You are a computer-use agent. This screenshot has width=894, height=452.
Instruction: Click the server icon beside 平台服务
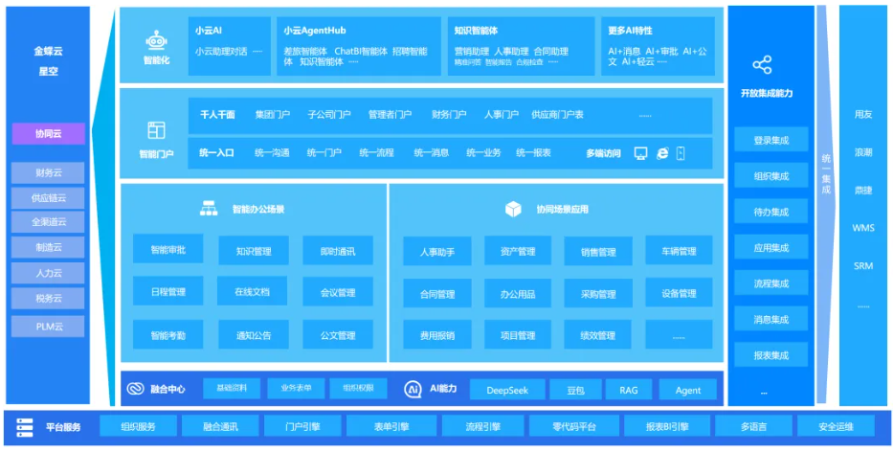pos(25,427)
